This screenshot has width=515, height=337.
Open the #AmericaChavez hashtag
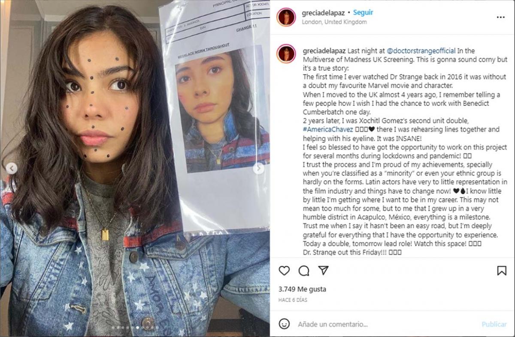pyautogui.click(x=322, y=129)
